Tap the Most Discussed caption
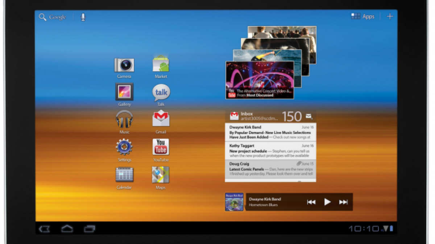 260,95
